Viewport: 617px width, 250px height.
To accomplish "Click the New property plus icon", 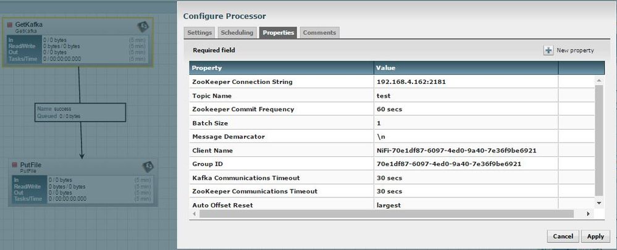I will [x=548, y=51].
